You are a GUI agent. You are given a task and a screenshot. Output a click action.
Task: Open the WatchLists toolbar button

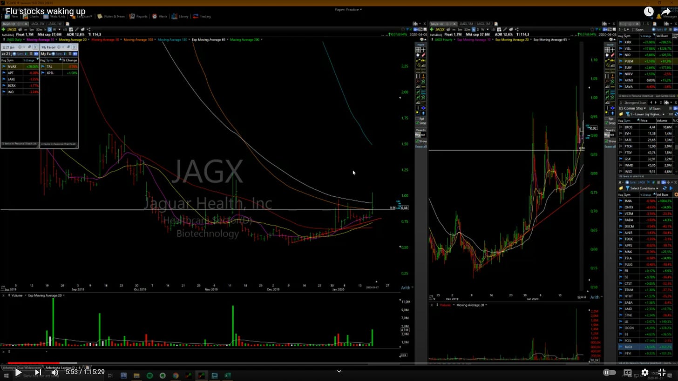pos(55,16)
